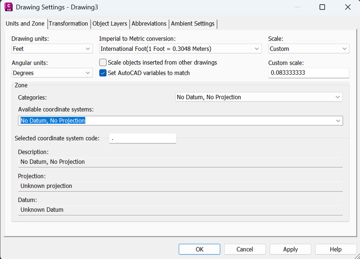Viewport: 360px width, 259px height.
Task: Click the Civil 3D app icon in title bar
Action: pos(8,7)
